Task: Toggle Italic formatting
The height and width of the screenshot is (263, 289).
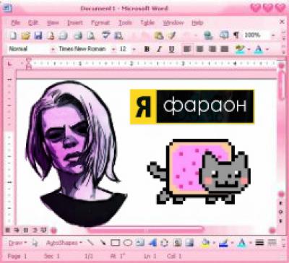Action: tap(159, 49)
